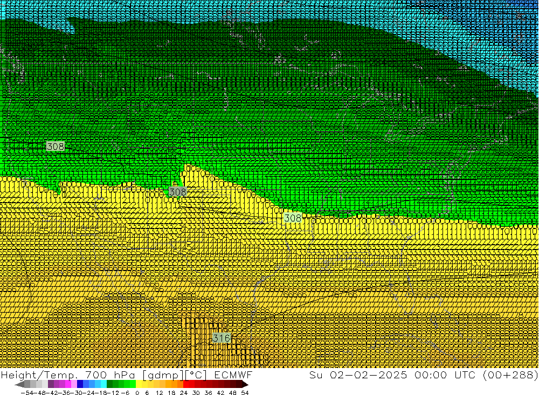Click the 316 contour label on the map
This screenshot has width=539, height=395.
click(222, 338)
